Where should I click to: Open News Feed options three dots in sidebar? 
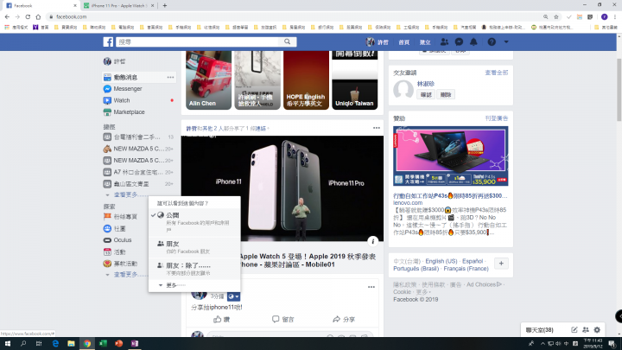click(170, 78)
